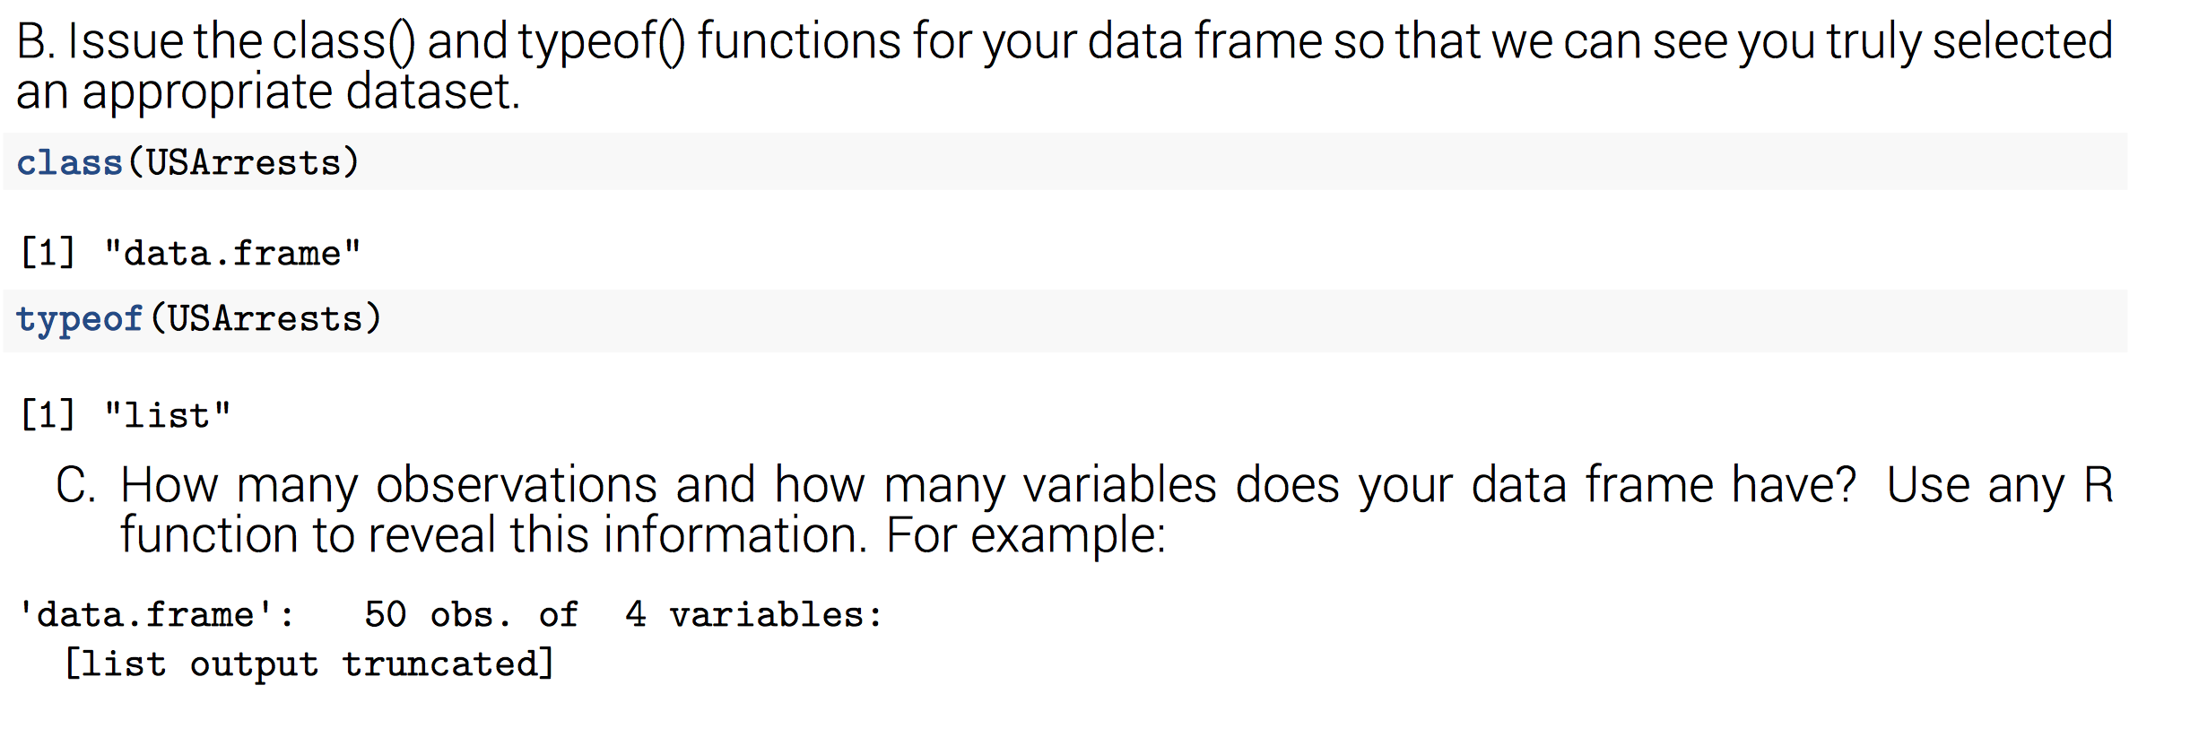
Task: Click "USArrests" inside the class() call
Action: tap(243, 163)
